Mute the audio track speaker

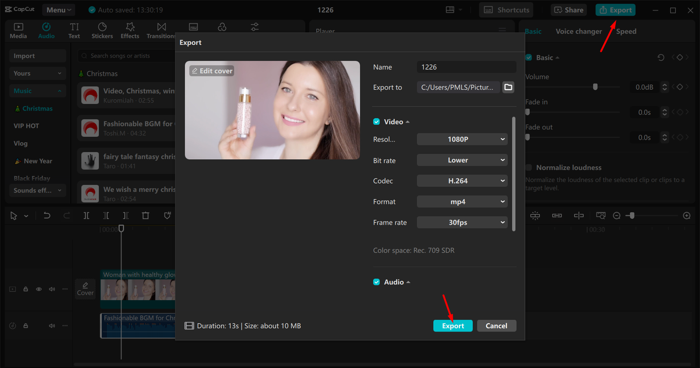[x=52, y=325]
